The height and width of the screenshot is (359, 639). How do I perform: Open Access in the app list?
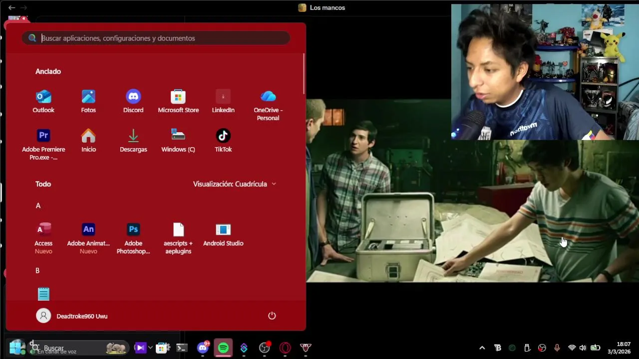click(43, 238)
